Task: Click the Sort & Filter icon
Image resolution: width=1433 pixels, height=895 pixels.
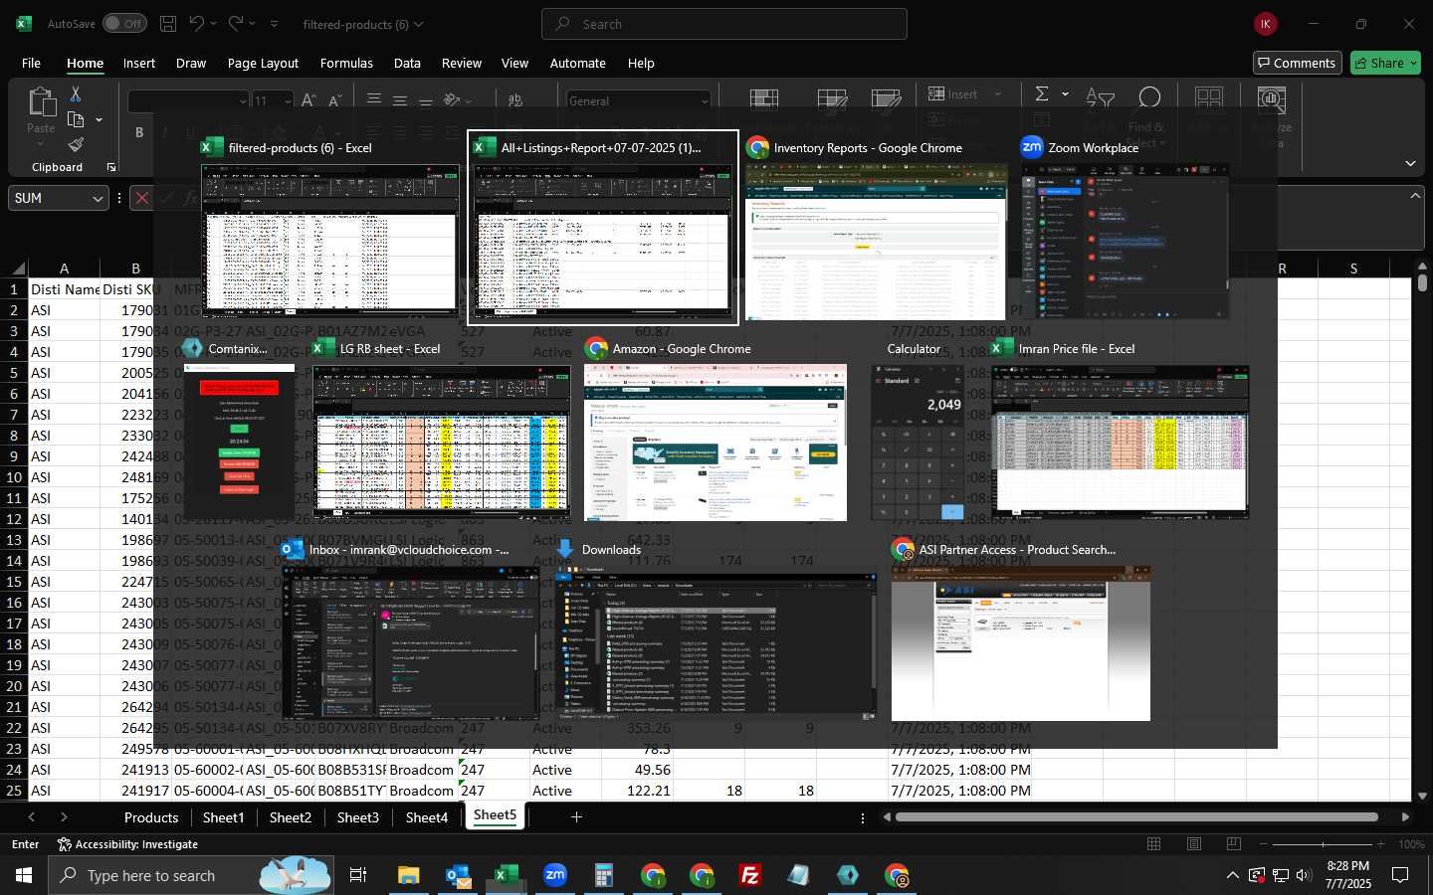Action: tap(1100, 98)
